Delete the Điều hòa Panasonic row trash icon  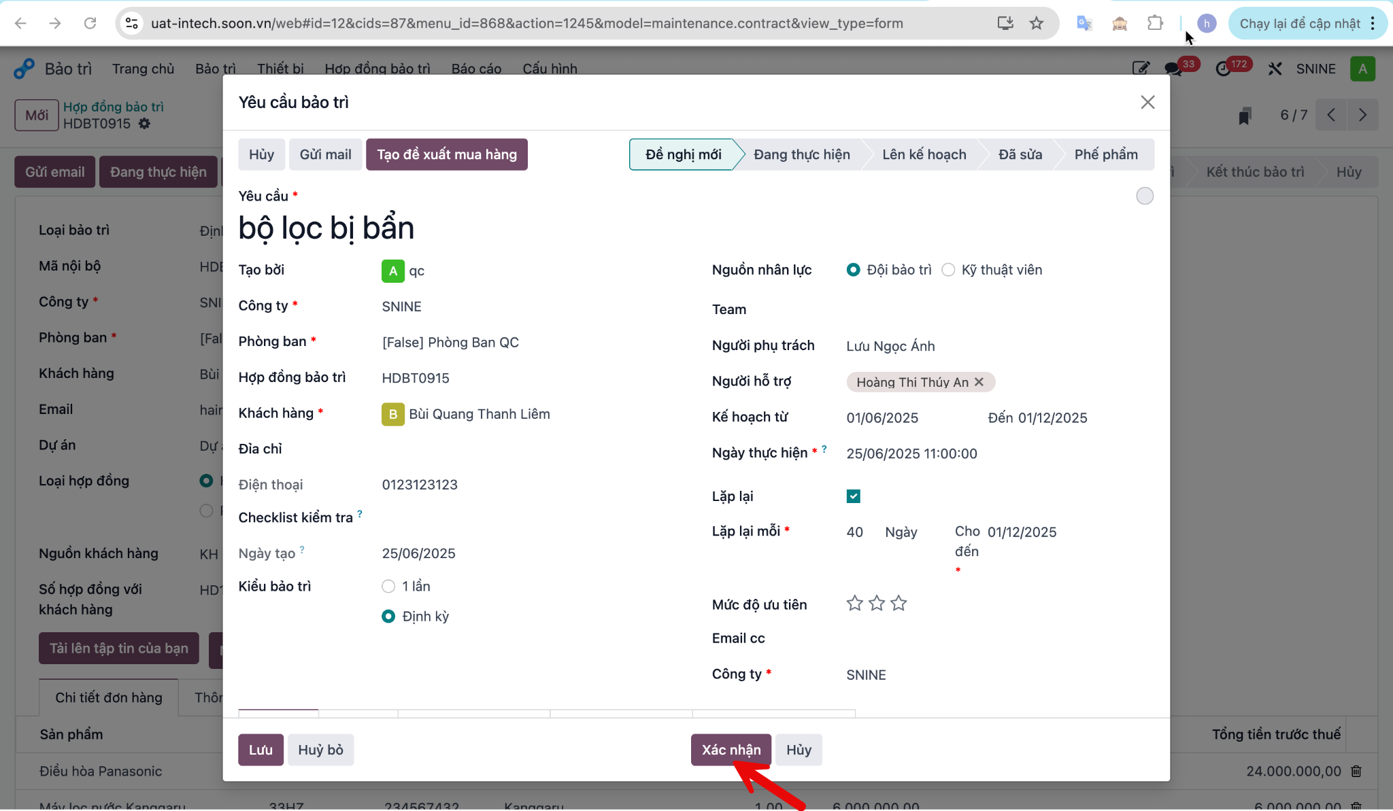pos(1356,771)
